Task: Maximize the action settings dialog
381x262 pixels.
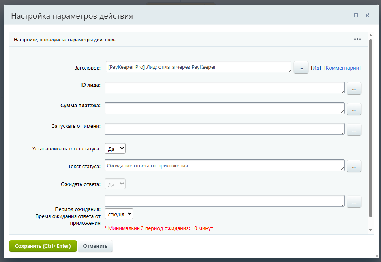Action: (x=356, y=15)
